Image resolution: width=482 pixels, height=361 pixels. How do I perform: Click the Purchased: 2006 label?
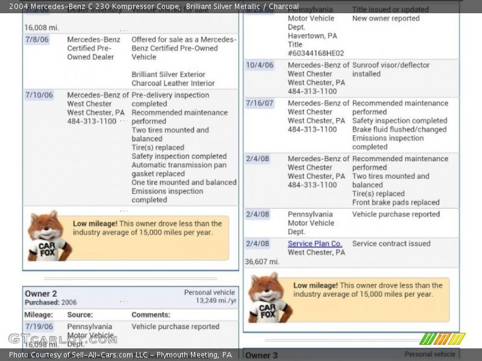coord(51,303)
